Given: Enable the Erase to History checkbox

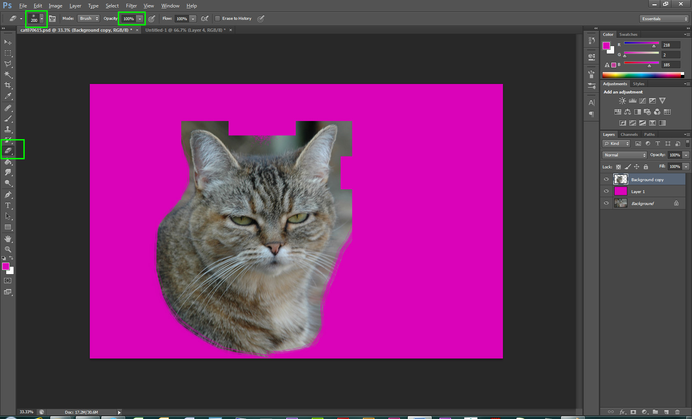Looking at the screenshot, I should pyautogui.click(x=217, y=19).
